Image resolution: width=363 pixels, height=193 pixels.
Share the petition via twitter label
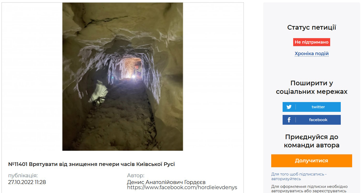[318, 107]
